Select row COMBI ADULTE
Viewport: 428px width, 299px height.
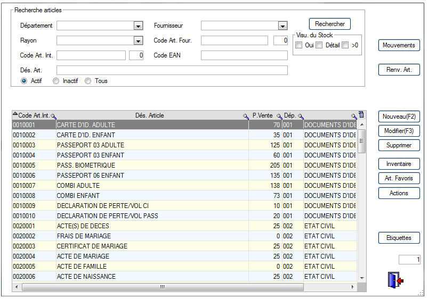coord(184,185)
